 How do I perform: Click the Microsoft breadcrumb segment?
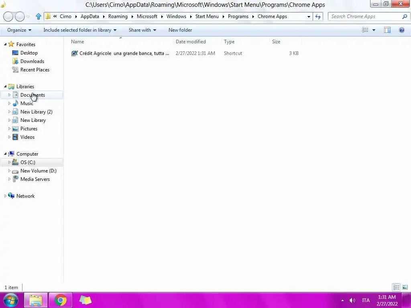click(147, 16)
